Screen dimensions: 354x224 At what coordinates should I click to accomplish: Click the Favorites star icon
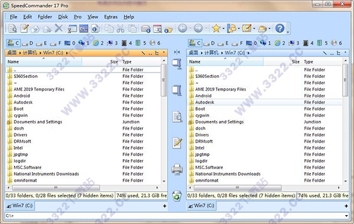tap(216, 28)
